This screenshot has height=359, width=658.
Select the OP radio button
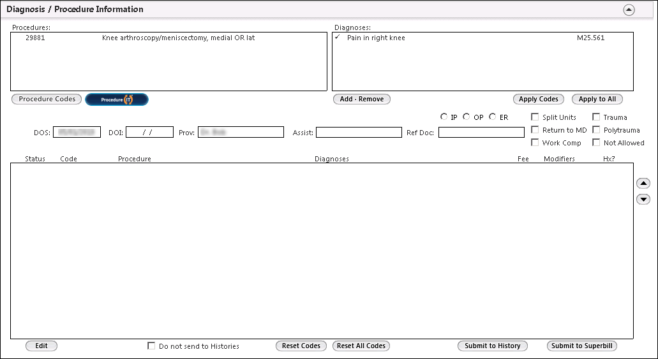[467, 117]
